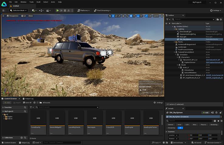224x145 pixels.
Task: Open the scale snap 0.25 value
Action: [150, 16]
